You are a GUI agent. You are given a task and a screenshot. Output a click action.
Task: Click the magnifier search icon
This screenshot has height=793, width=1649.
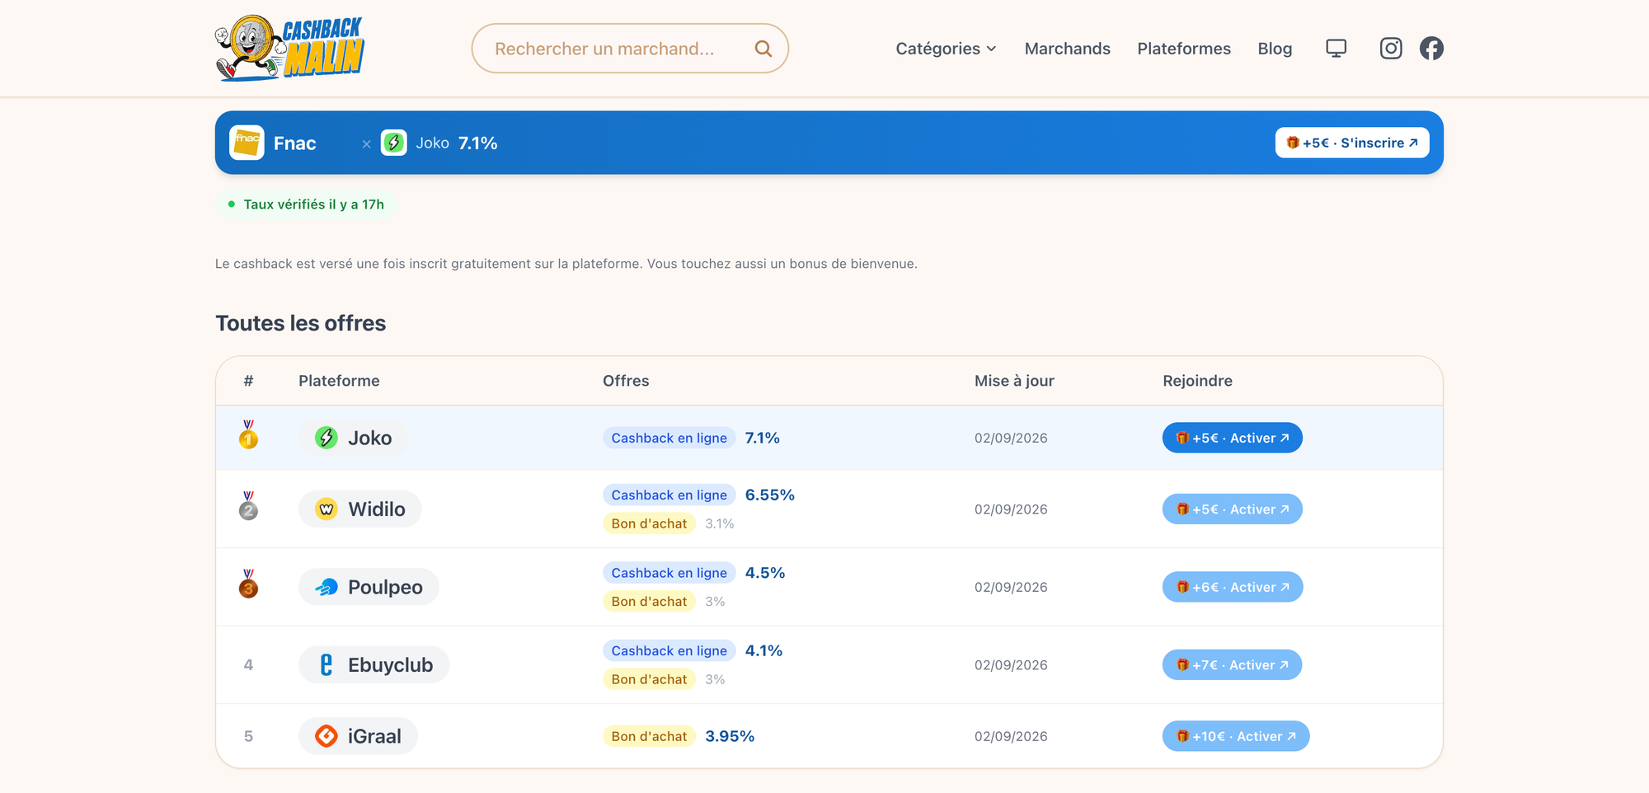click(763, 49)
